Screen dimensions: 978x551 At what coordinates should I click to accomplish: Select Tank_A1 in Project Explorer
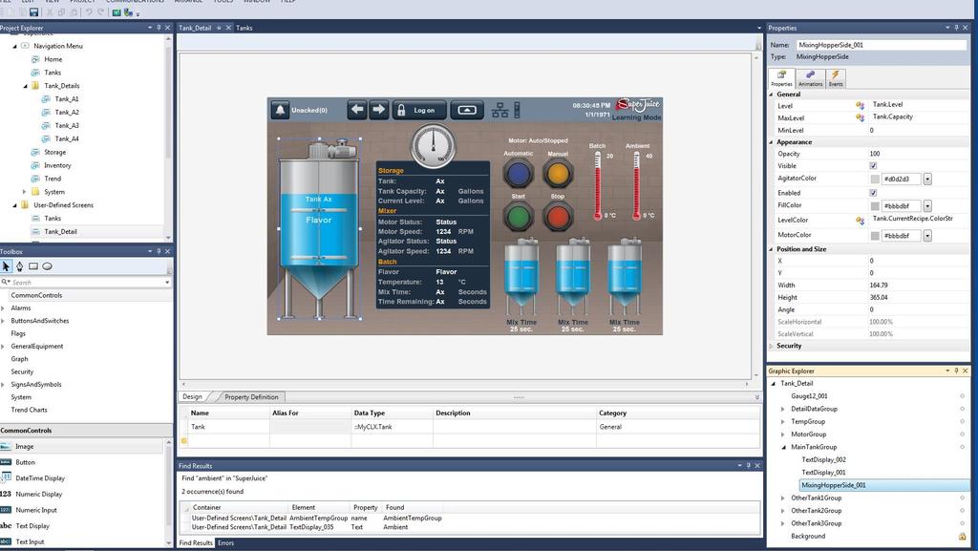tap(67, 99)
